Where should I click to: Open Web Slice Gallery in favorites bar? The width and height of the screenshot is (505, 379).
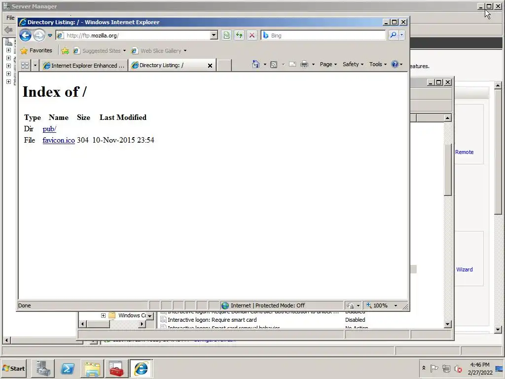[159, 51]
